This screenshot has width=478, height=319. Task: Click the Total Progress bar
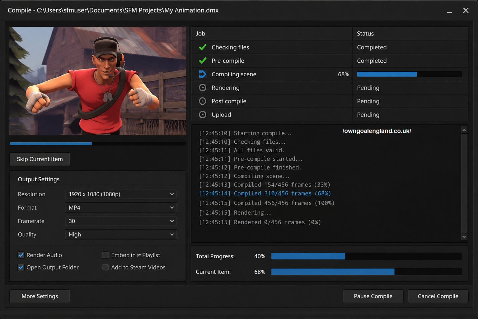click(367, 256)
